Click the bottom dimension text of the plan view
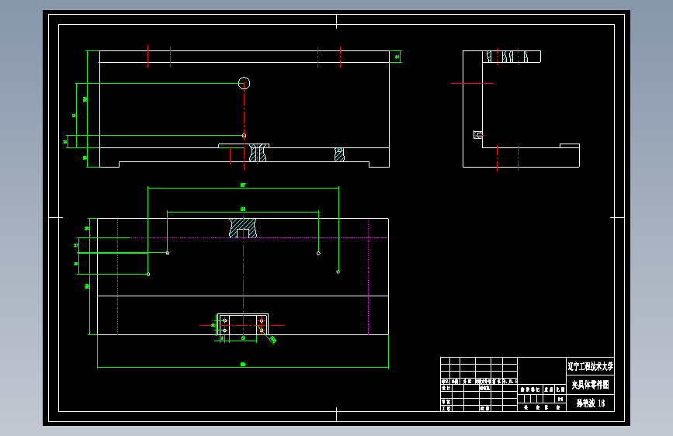 pos(243,365)
